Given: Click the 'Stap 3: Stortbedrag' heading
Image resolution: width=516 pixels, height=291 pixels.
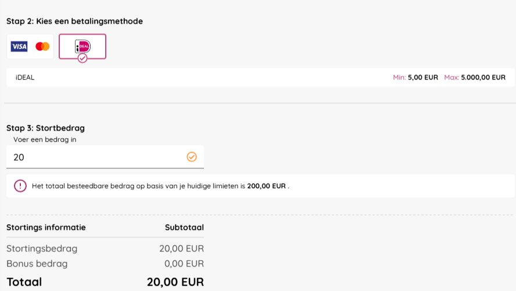Looking at the screenshot, I should tap(46, 128).
